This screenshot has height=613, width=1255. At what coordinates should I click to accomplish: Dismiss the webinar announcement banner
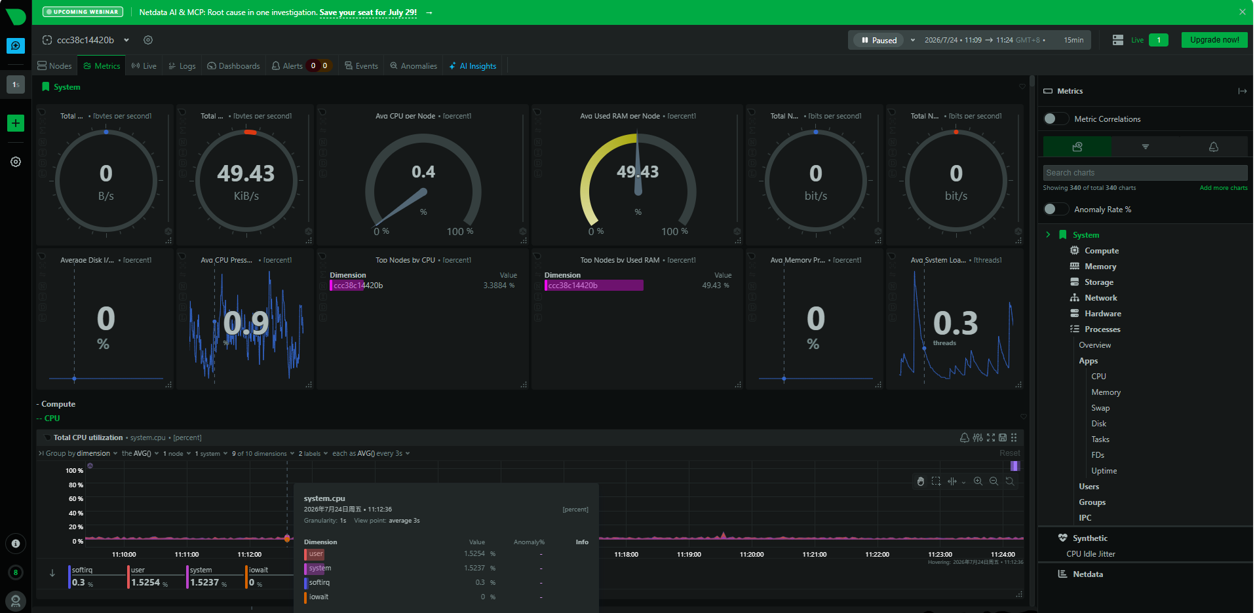click(1242, 12)
